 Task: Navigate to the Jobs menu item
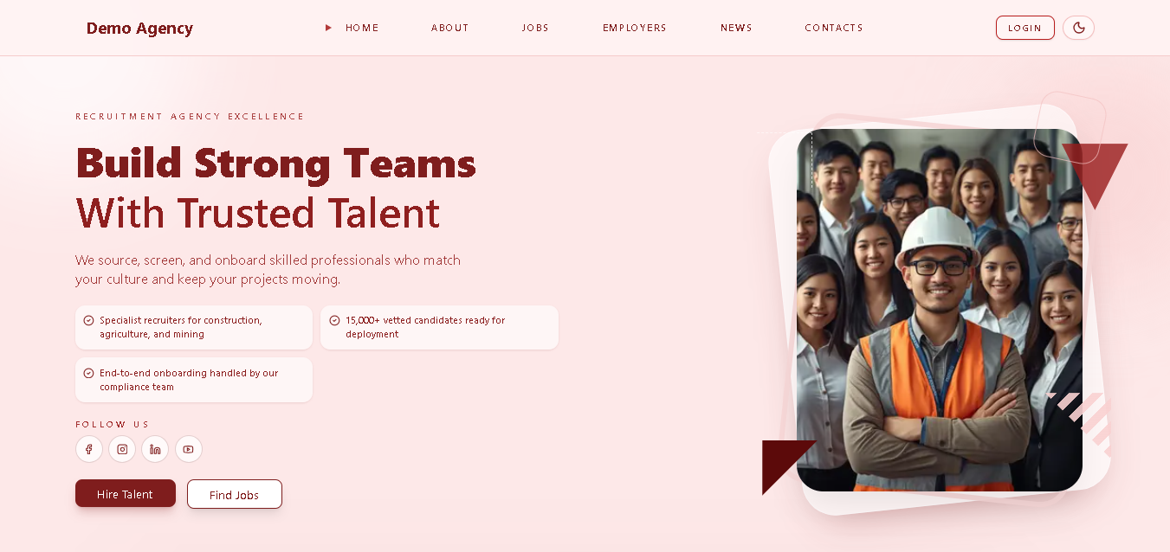[535, 28]
